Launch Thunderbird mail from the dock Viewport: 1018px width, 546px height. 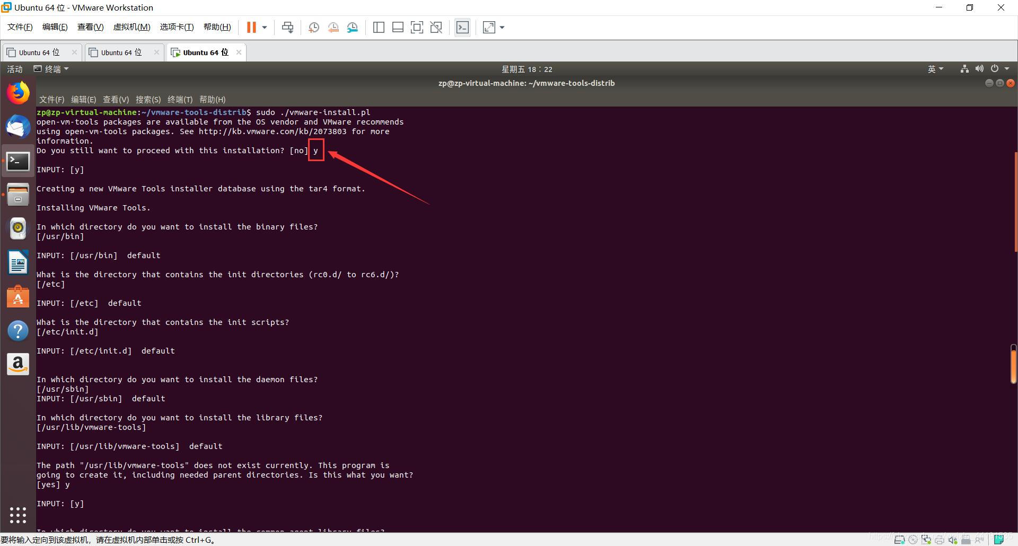tap(18, 127)
